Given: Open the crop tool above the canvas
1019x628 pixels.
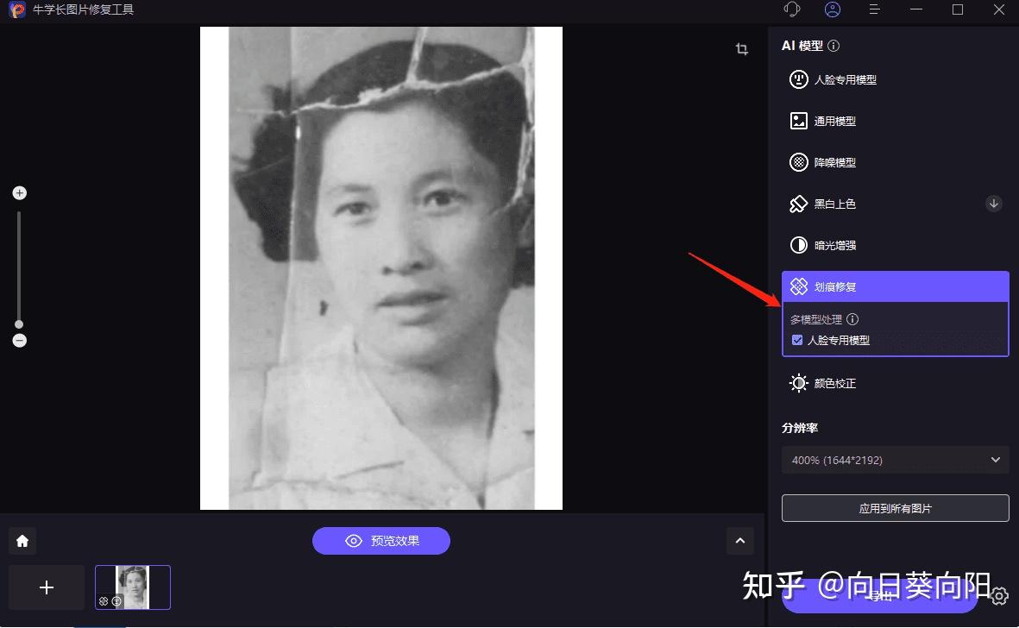Looking at the screenshot, I should pos(741,49).
